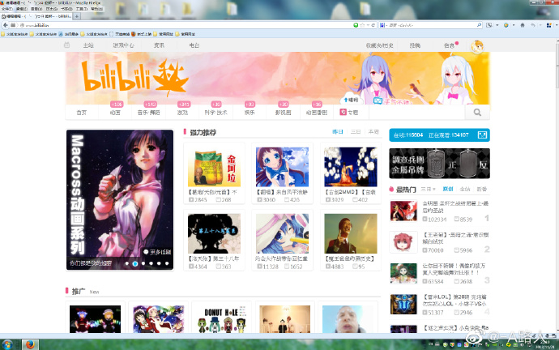Viewport: 559px width, 350px height.
Task: Open the 金坷垃 video thumbnail
Action: click(214, 167)
